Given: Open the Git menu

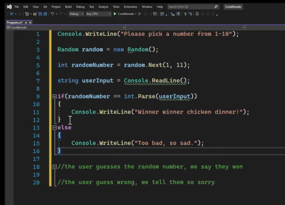Looking at the screenshot, I should pyautogui.click(x=45, y=7).
